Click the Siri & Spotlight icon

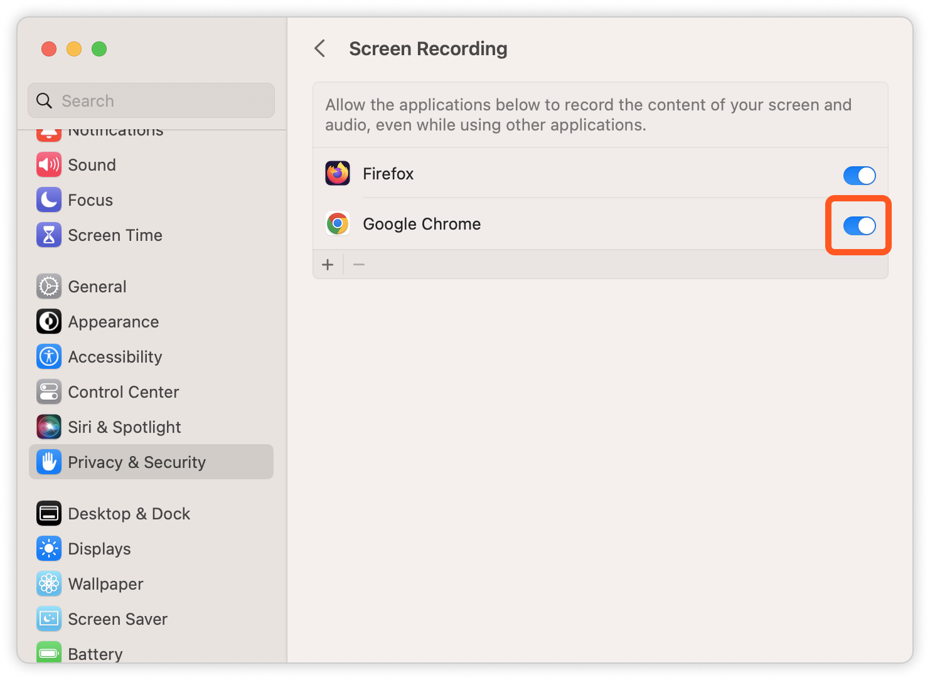[x=49, y=427]
